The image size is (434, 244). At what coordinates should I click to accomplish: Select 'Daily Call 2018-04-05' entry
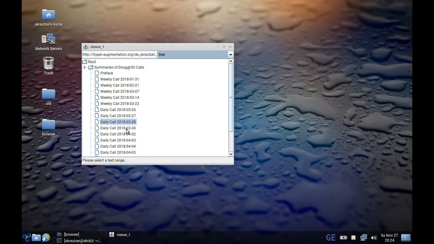[x=118, y=152]
